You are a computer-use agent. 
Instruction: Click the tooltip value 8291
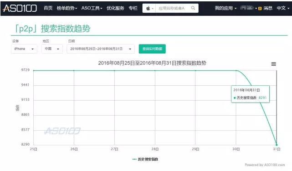pyautogui.click(x=262, y=98)
